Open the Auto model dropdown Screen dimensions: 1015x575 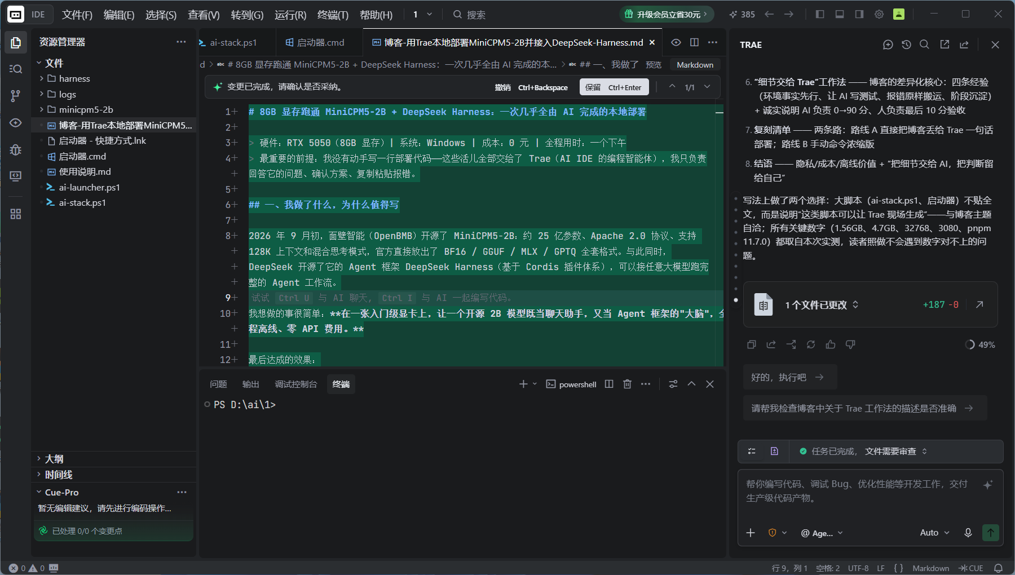coord(934,533)
